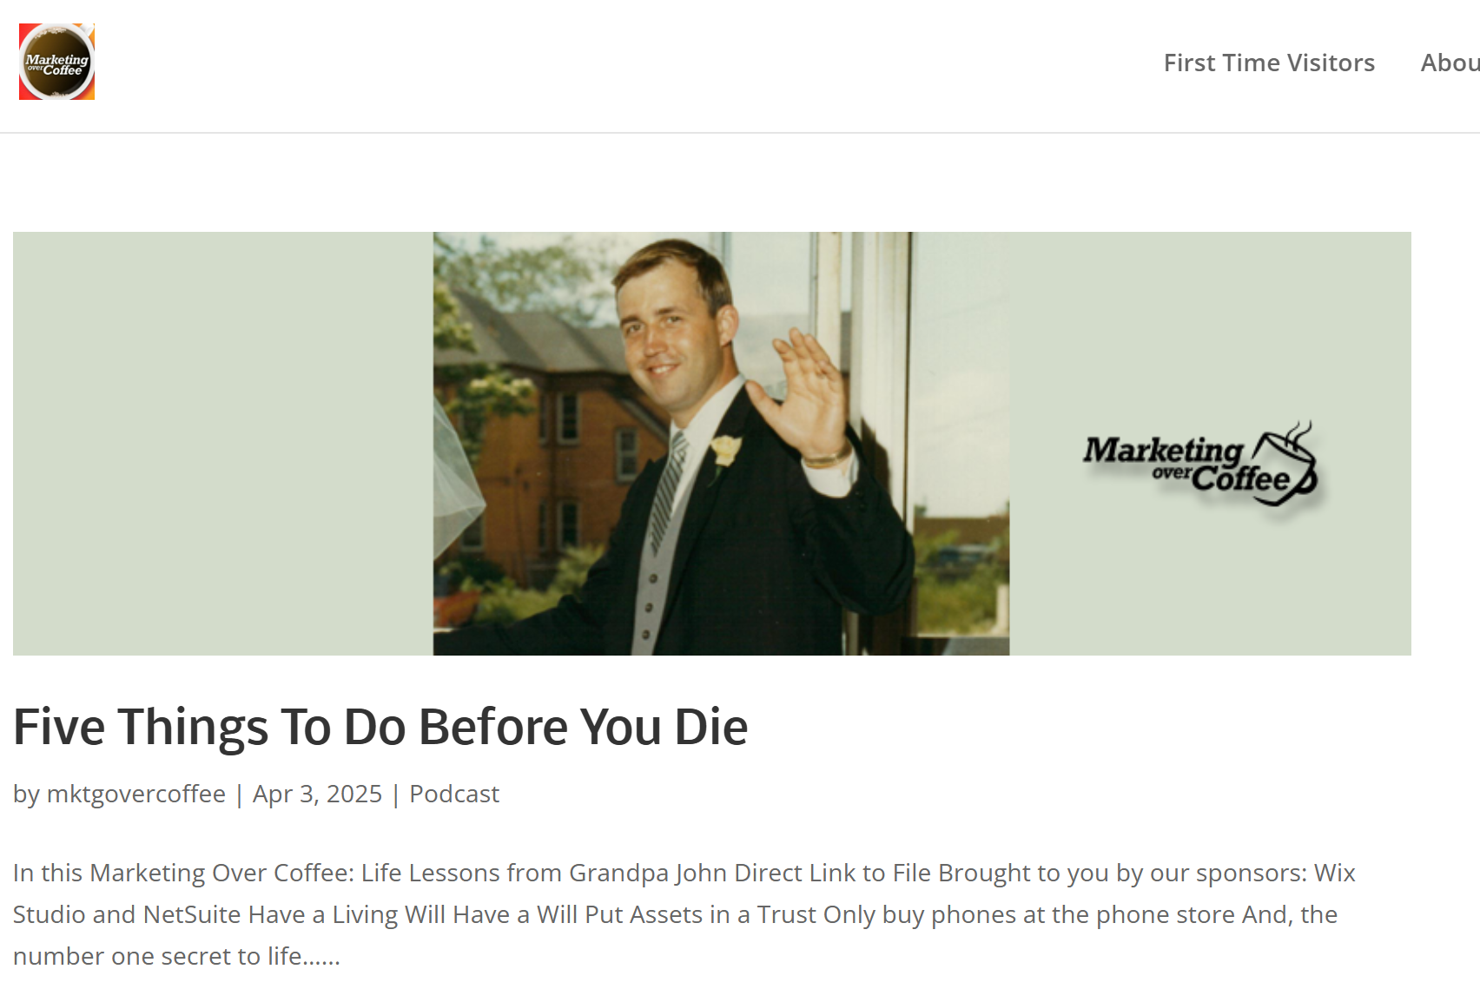Image resolution: width=1480 pixels, height=989 pixels.
Task: Open the Podcast category link
Action: tap(454, 794)
